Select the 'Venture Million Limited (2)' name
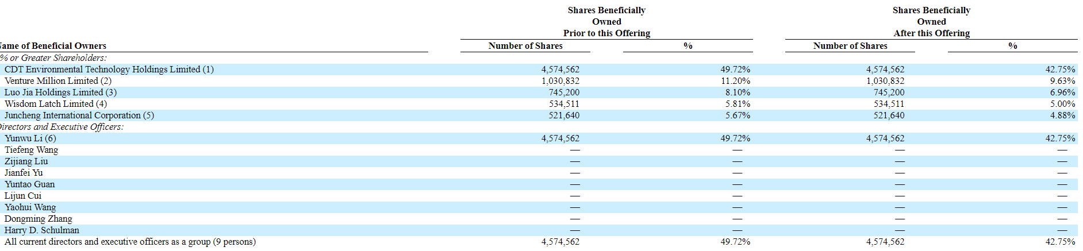This screenshot has width=1083, height=251. [x=58, y=81]
